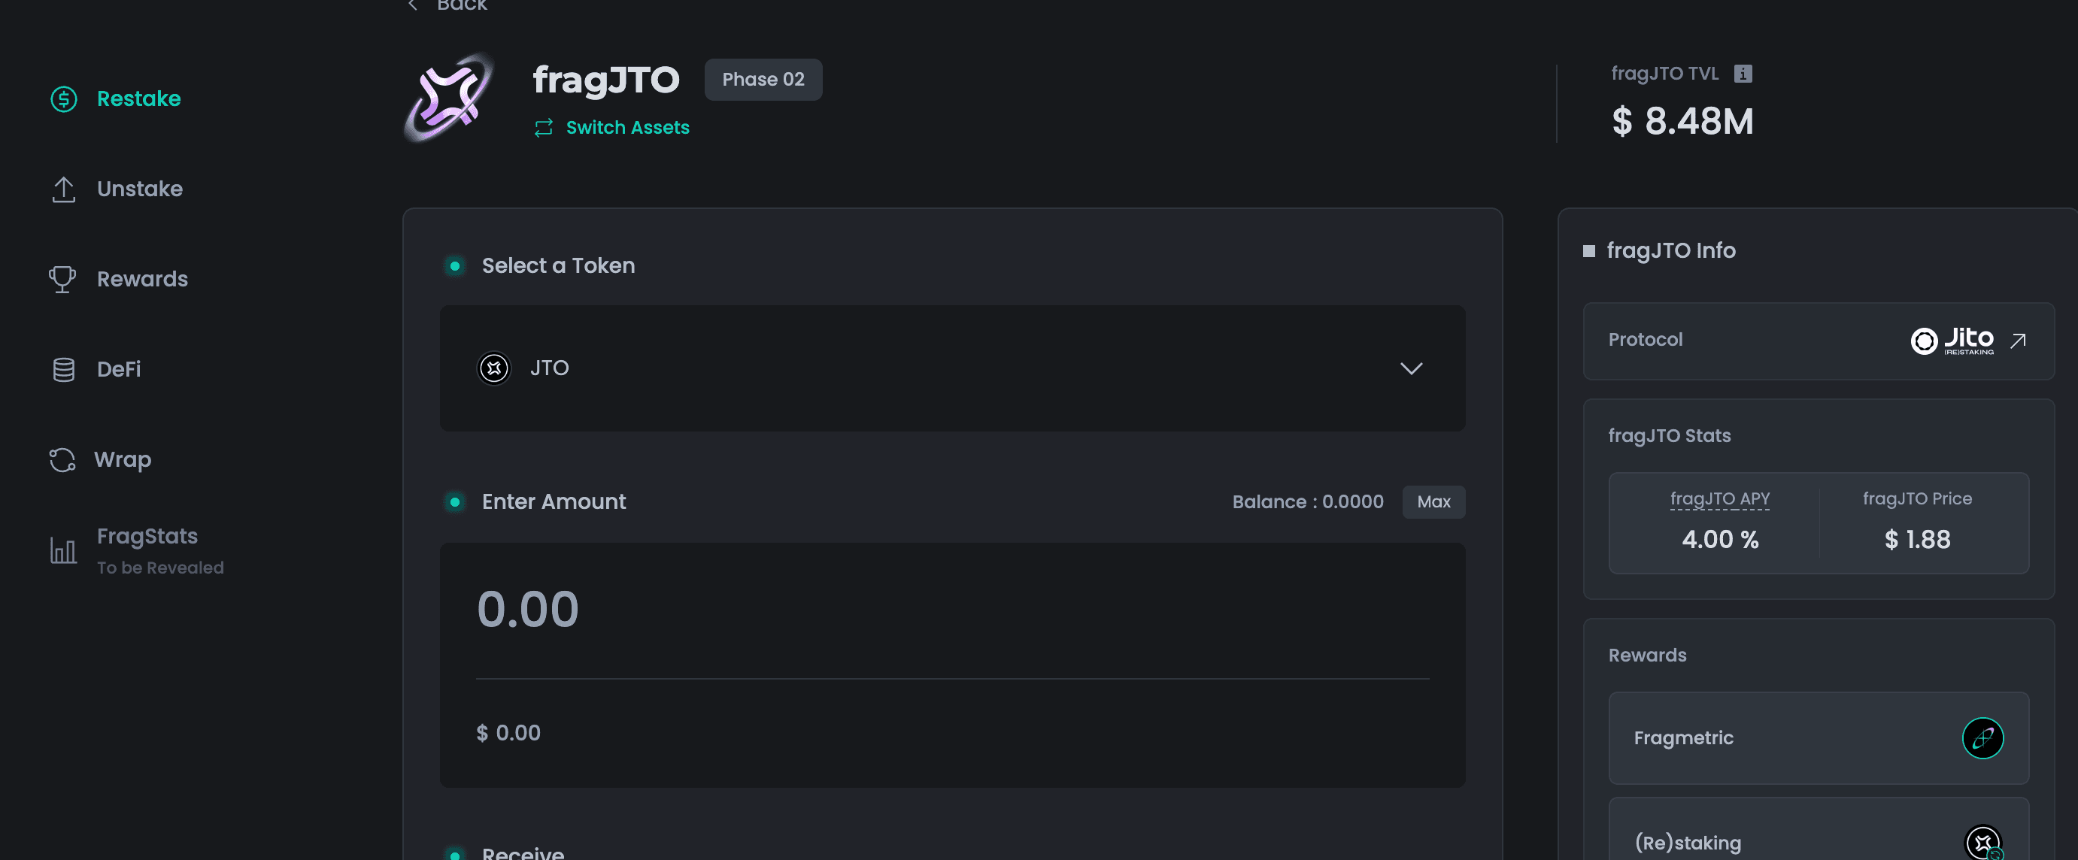Click the Switch Assets link
The height and width of the screenshot is (860, 2078).
tap(612, 127)
